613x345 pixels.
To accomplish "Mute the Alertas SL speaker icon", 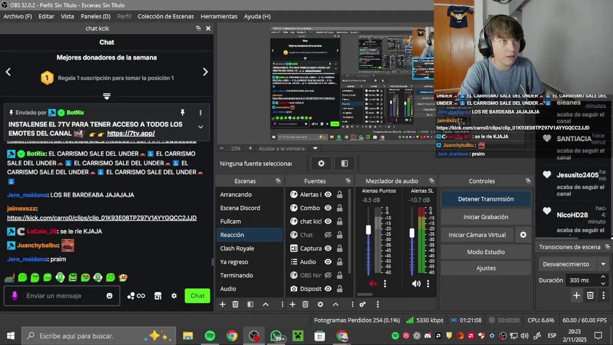I will click(x=416, y=284).
